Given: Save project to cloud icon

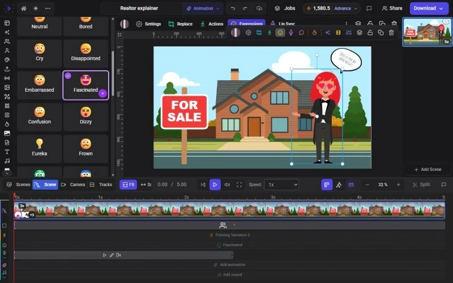Looking at the screenshot, I should point(259,8).
